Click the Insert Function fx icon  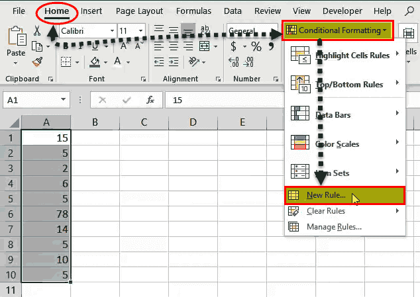coord(150,100)
